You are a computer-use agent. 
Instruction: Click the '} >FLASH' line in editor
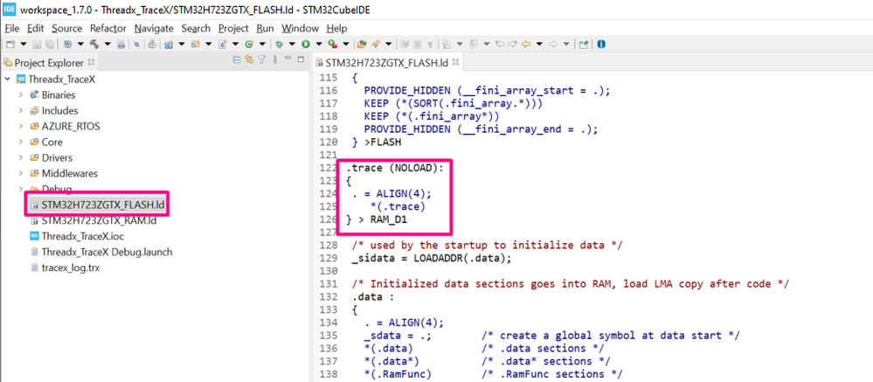(376, 142)
